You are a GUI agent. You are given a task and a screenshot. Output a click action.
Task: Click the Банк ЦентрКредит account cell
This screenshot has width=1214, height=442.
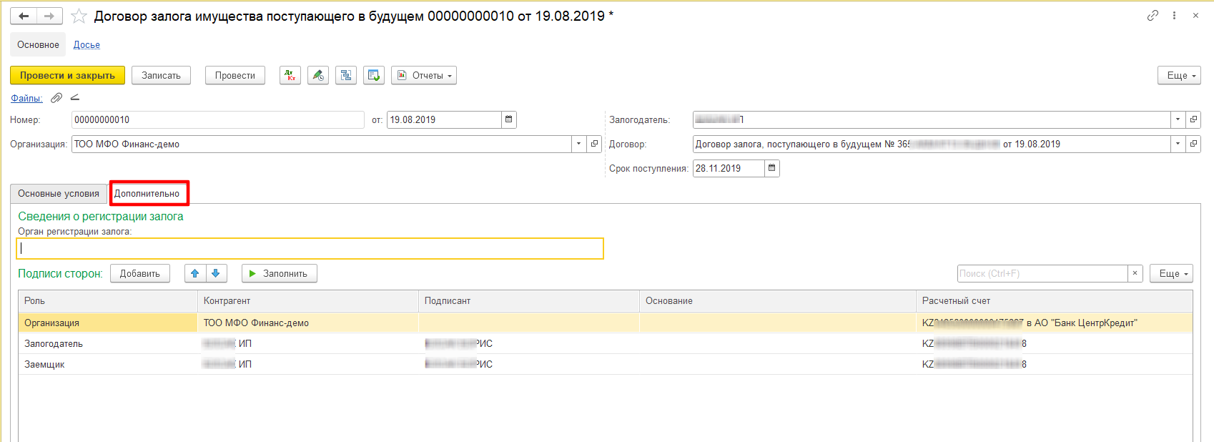tap(1055, 323)
